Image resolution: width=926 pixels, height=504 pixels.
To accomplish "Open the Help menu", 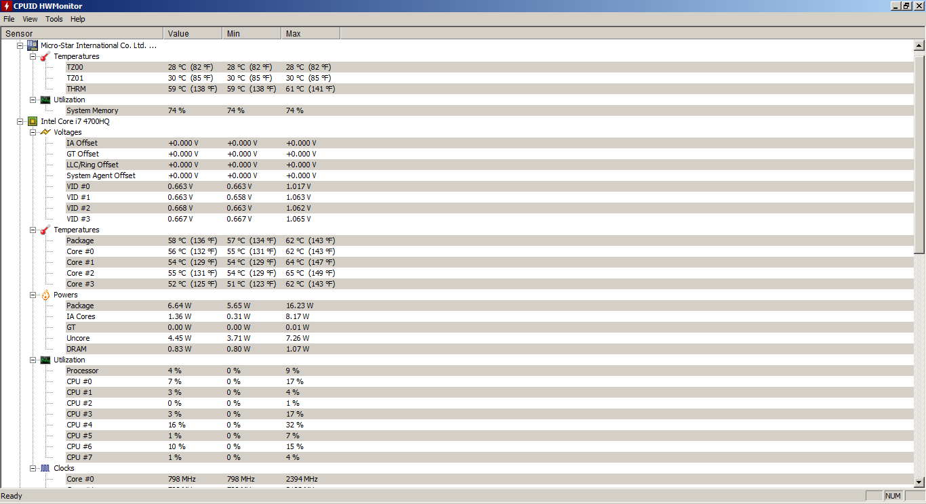I will [78, 19].
